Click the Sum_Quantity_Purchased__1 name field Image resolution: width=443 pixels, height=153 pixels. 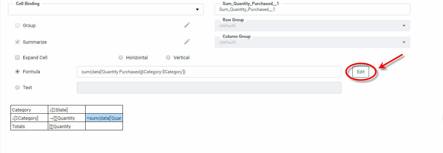click(x=312, y=10)
